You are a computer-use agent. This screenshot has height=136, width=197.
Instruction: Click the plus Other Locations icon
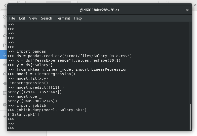(x=5, y=116)
